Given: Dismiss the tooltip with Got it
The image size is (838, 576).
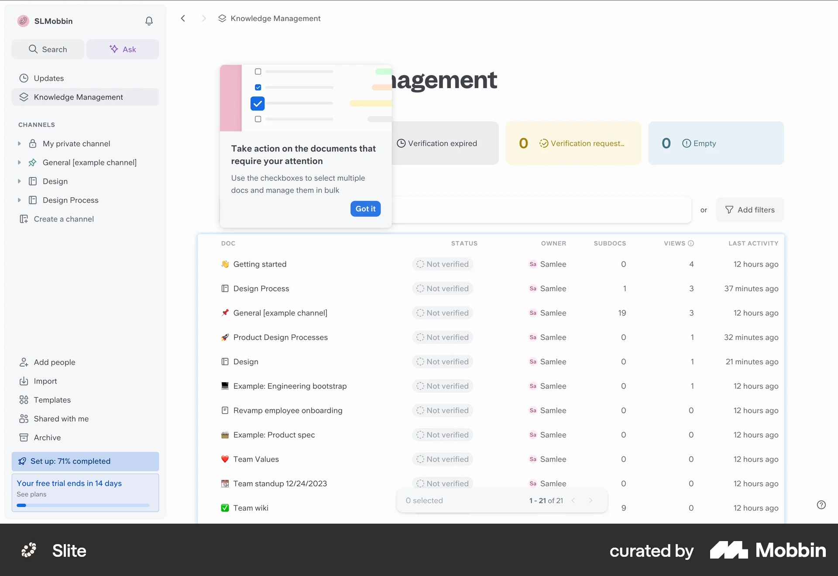Looking at the screenshot, I should coord(365,209).
